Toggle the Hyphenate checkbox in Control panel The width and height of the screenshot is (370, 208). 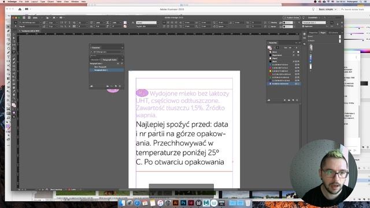[x=304, y=27]
